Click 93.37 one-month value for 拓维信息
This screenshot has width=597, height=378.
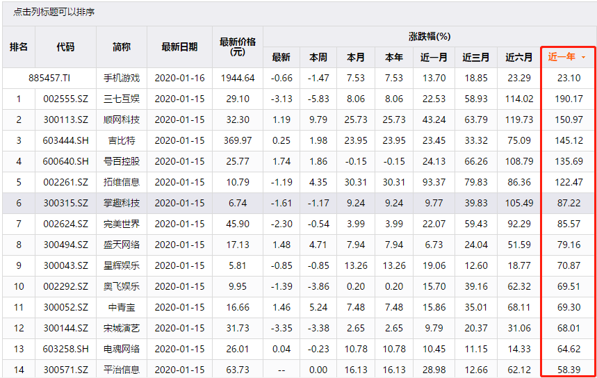tap(434, 182)
